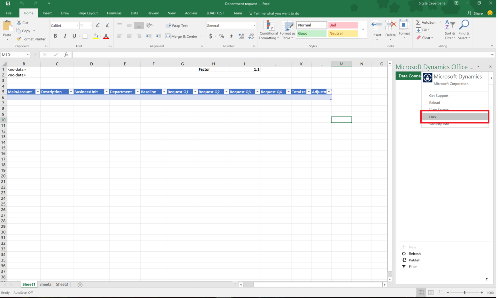The image size is (498, 298).
Task: Click the Find & Select icon
Action: [x=464, y=30]
